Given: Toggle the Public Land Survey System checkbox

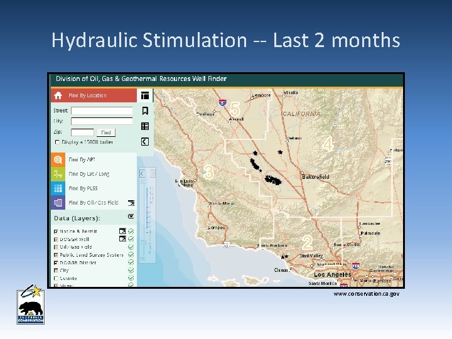Looking at the screenshot, I should [x=56, y=255].
